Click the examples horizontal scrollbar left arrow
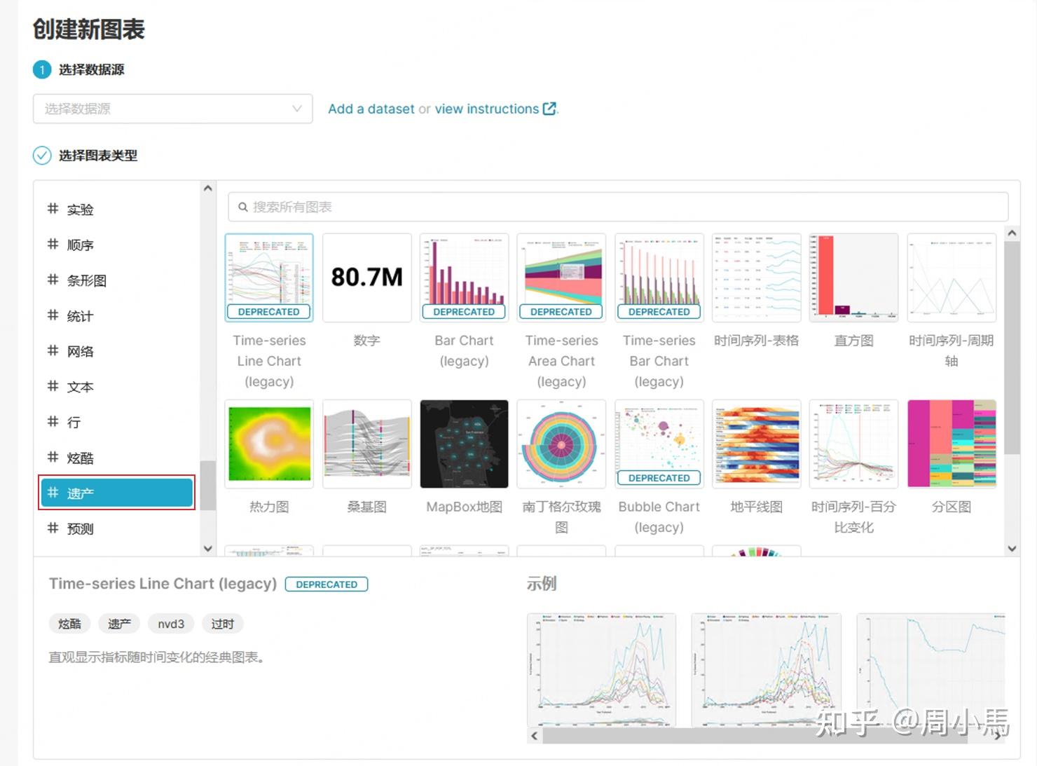The height and width of the screenshot is (766, 1037). tap(535, 736)
